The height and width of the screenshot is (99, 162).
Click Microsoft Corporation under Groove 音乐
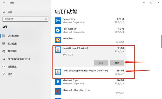pos(73,22)
